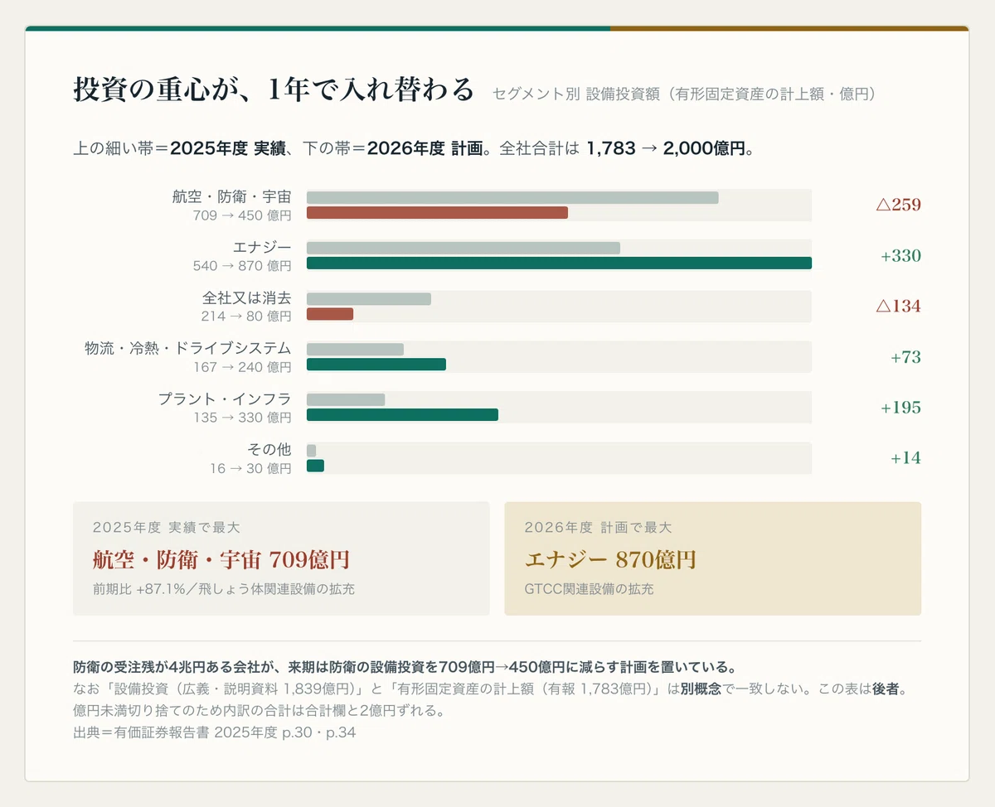Image resolution: width=995 pixels, height=807 pixels.
Task: Click the gray 2025 bar for エナジー
Action: click(464, 249)
